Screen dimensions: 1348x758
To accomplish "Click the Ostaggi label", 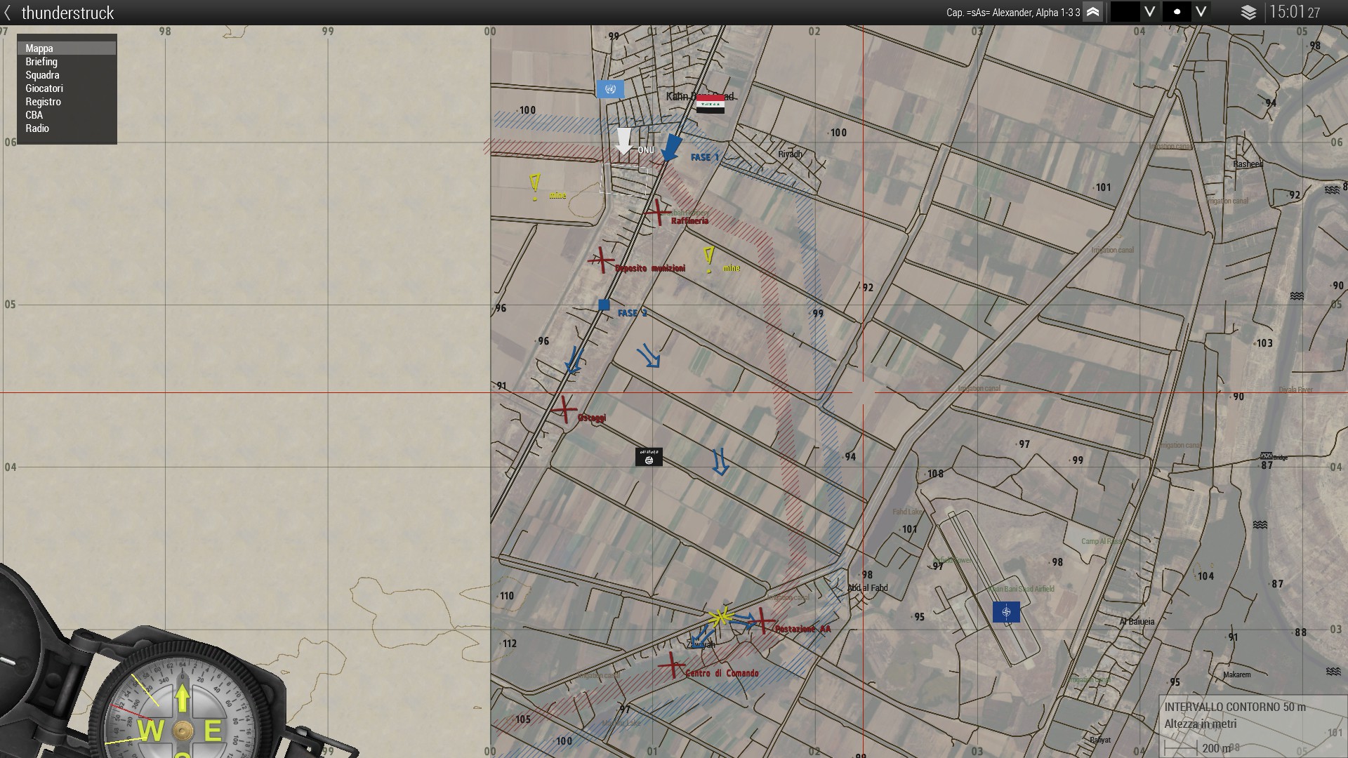I will (x=592, y=418).
